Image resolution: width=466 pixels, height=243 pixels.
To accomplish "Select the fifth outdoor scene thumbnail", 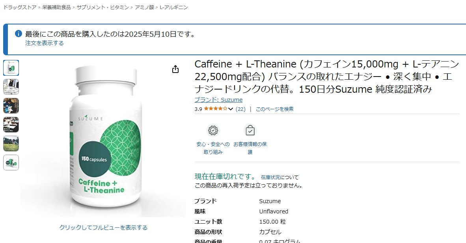I will (x=11, y=144).
